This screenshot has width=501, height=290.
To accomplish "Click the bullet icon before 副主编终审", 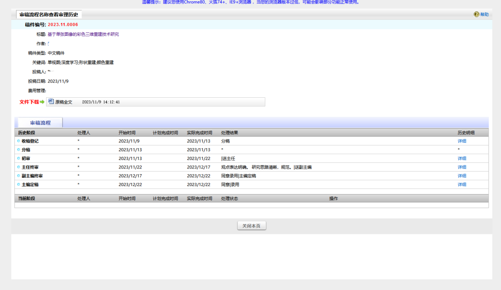I will [19, 176].
